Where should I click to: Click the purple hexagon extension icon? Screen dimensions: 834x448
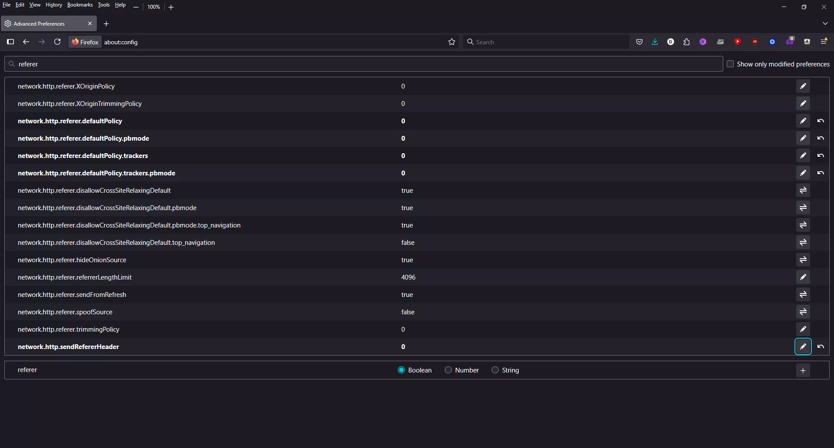click(703, 42)
